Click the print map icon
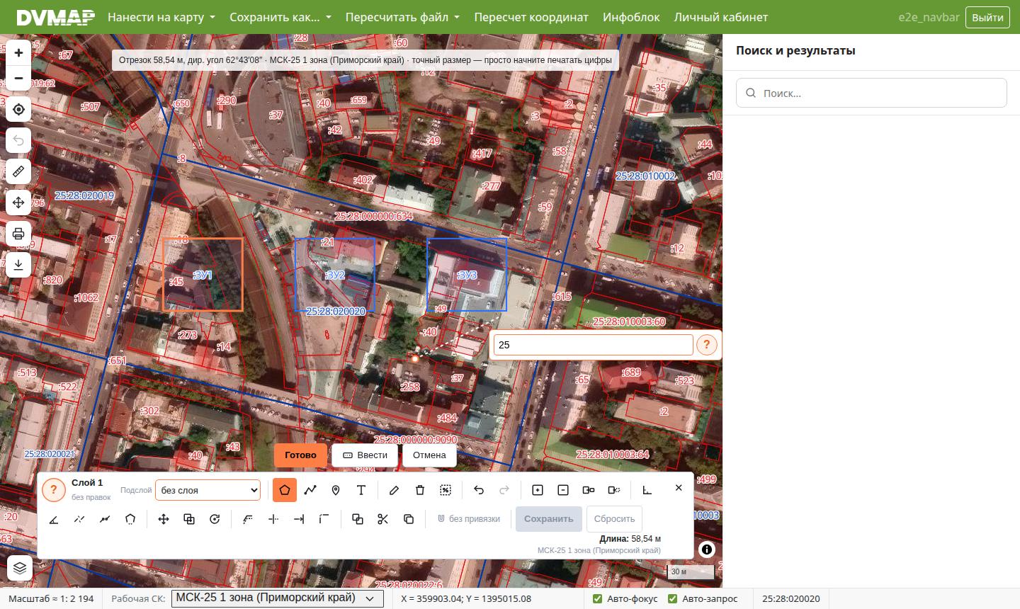This screenshot has height=609, width=1020. [18, 234]
